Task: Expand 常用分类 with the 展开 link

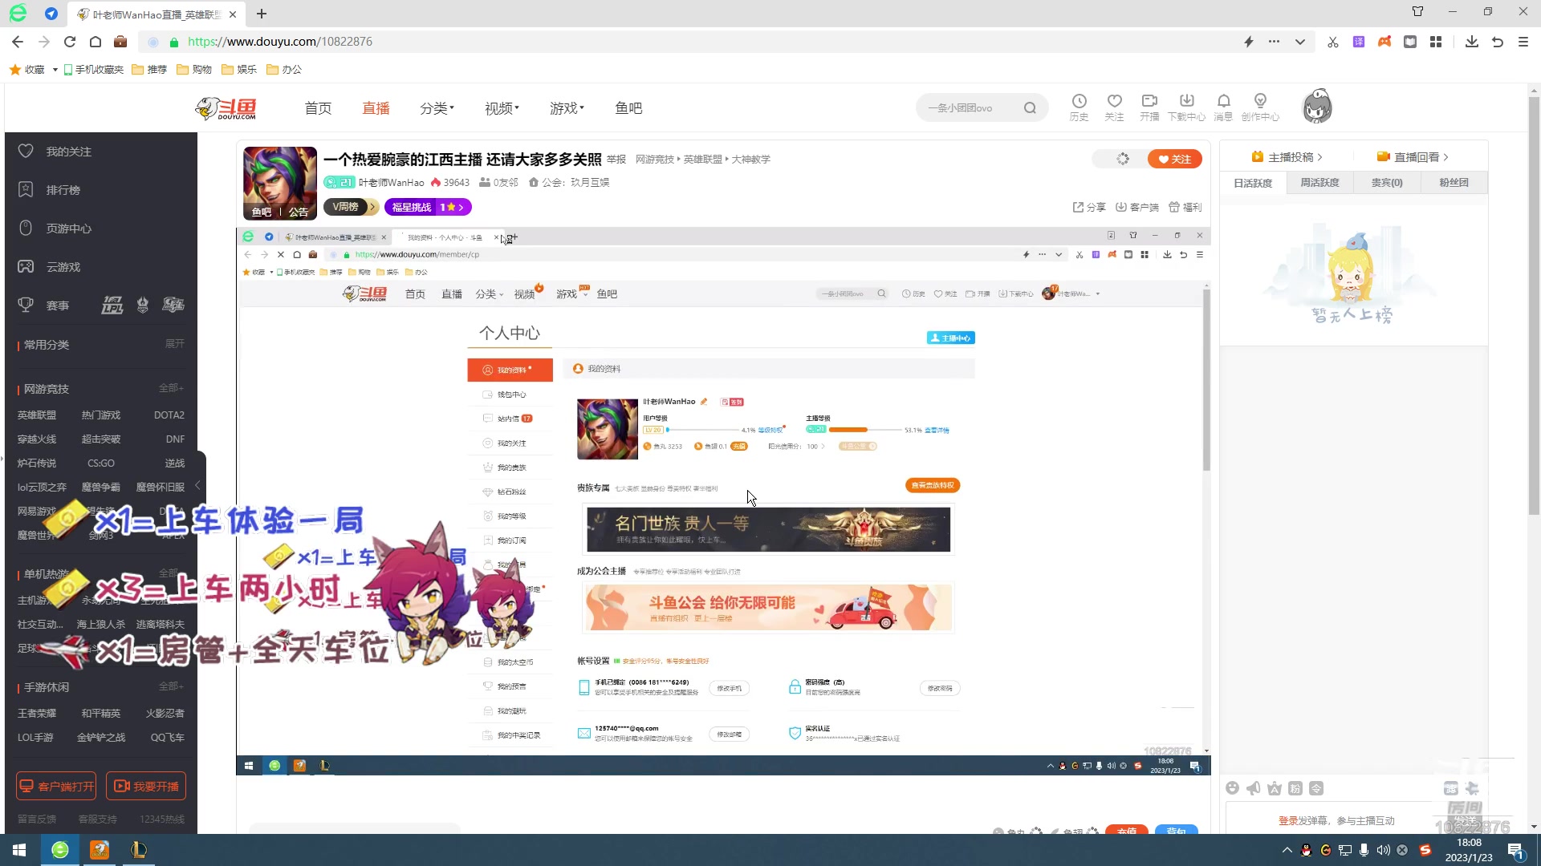Action: tap(174, 344)
